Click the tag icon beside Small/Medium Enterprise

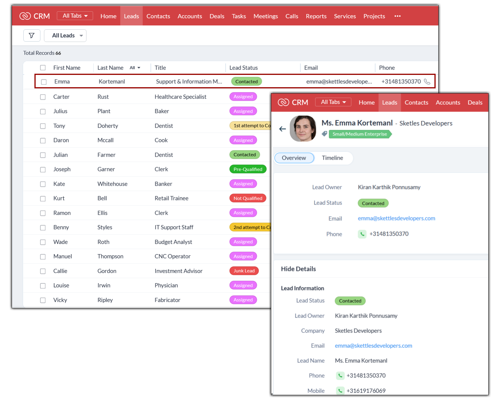pyautogui.click(x=325, y=134)
